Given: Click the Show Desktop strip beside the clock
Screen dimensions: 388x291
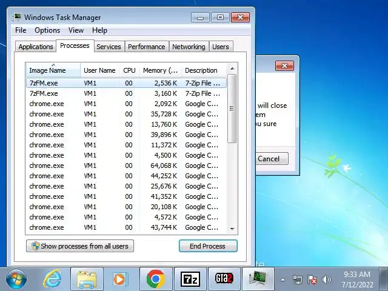Looking at the screenshot, I should pos(384,279).
